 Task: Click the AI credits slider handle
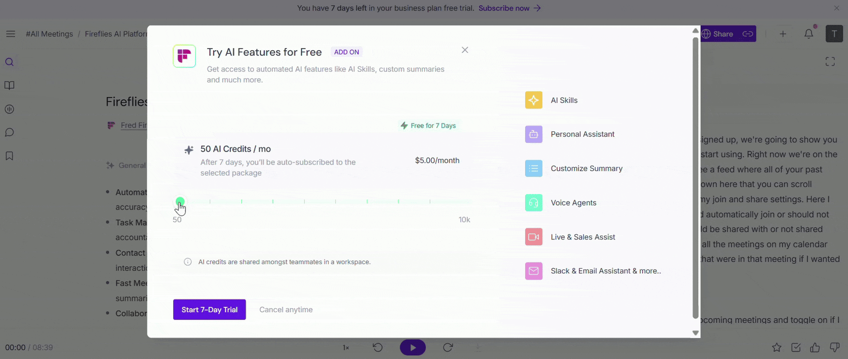click(x=180, y=202)
